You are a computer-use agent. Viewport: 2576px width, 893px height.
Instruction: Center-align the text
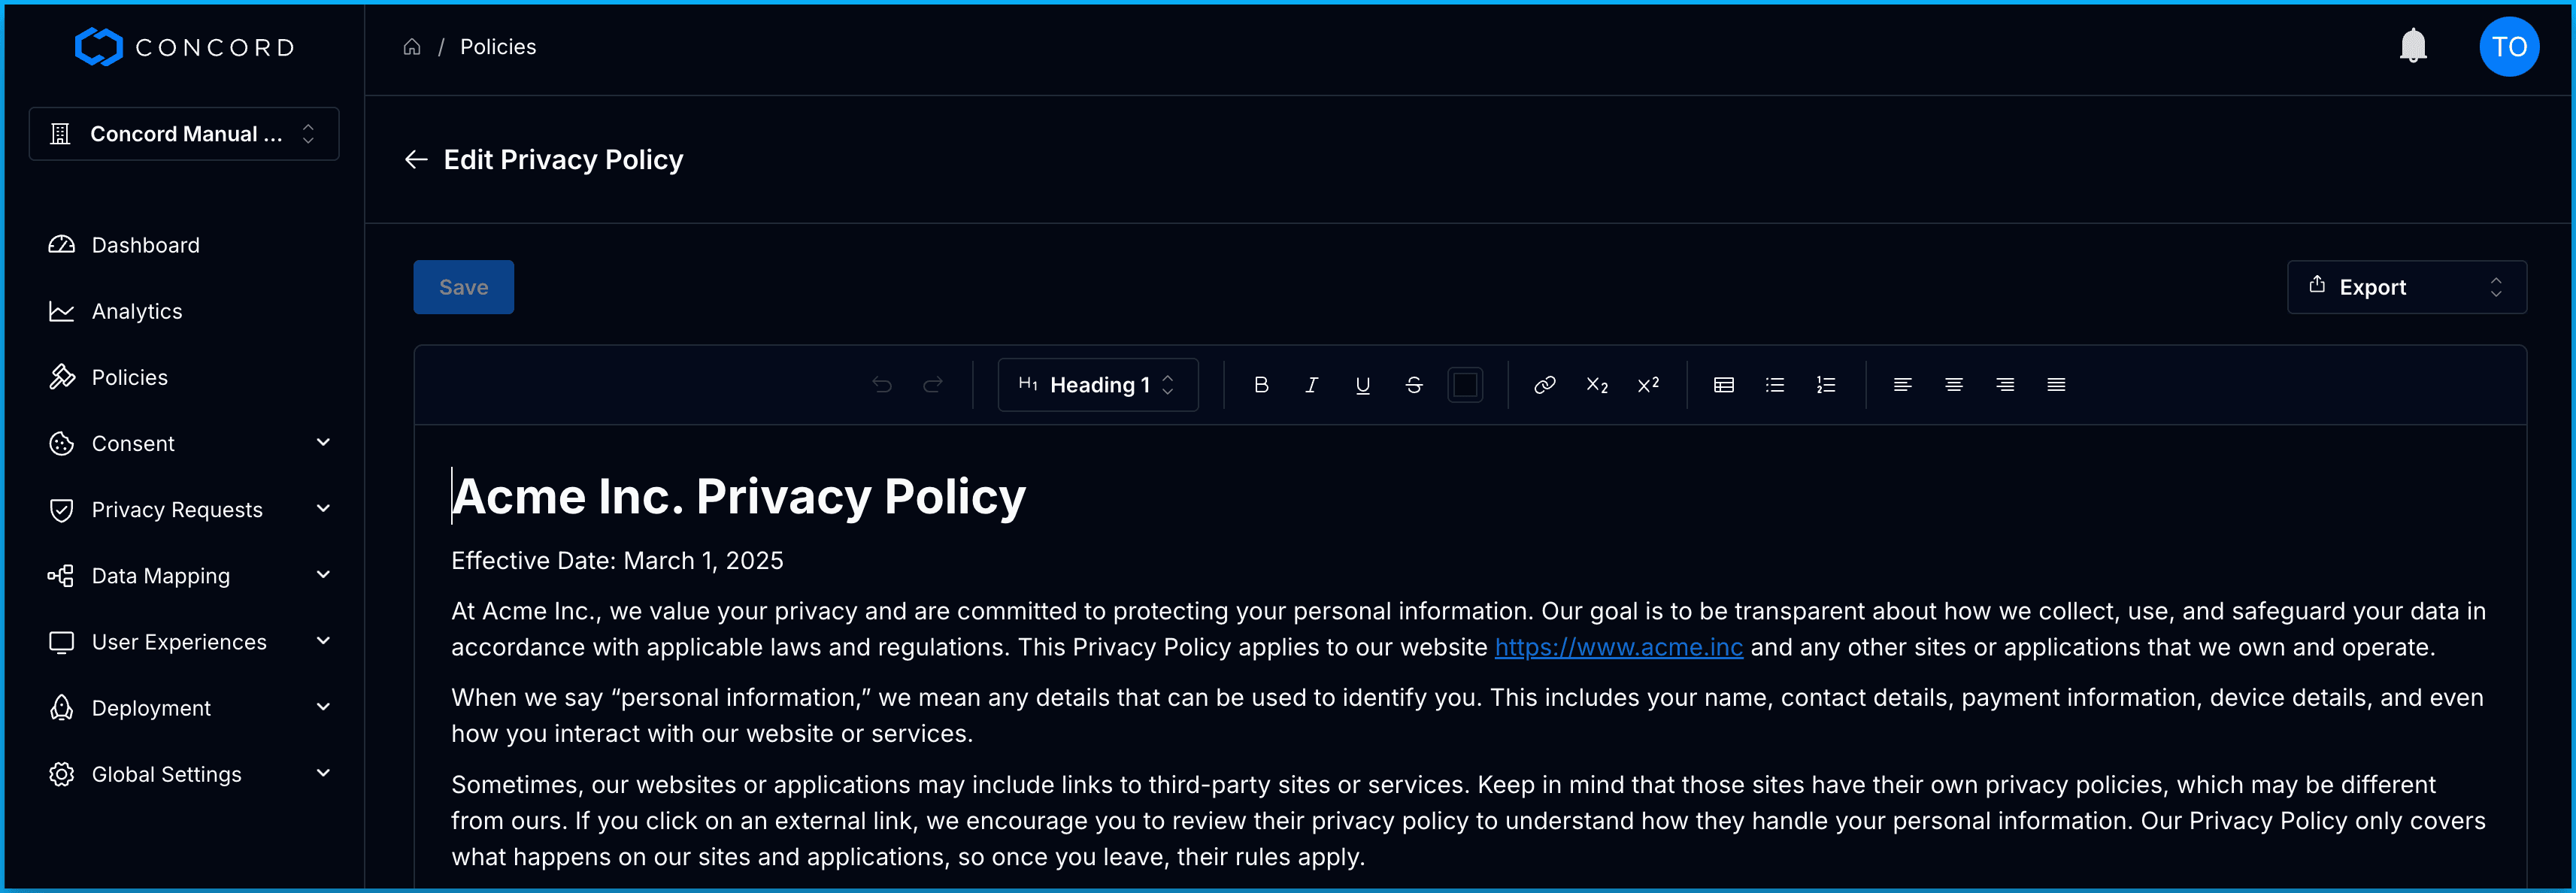coord(1953,385)
